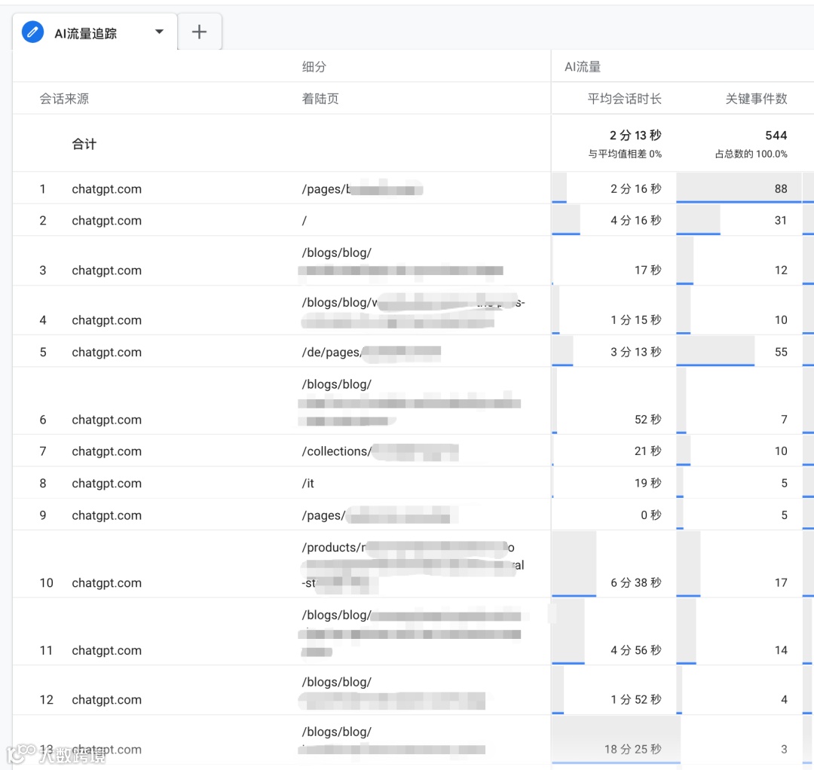Click row 4 duration 1 分 15 秒
814x770 pixels.
(636, 320)
